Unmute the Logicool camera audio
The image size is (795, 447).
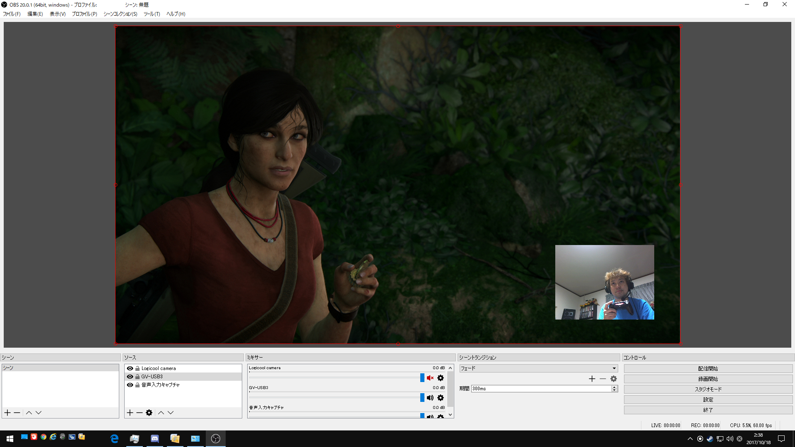pyautogui.click(x=430, y=378)
